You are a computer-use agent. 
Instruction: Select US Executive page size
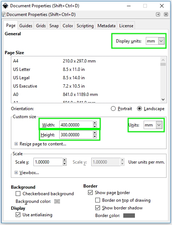(x=85, y=86)
